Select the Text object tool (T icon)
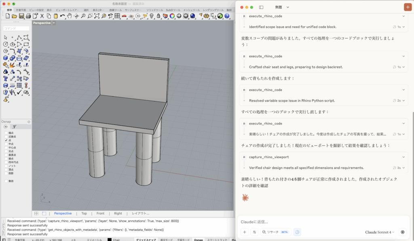The image size is (414, 241). click(6, 79)
